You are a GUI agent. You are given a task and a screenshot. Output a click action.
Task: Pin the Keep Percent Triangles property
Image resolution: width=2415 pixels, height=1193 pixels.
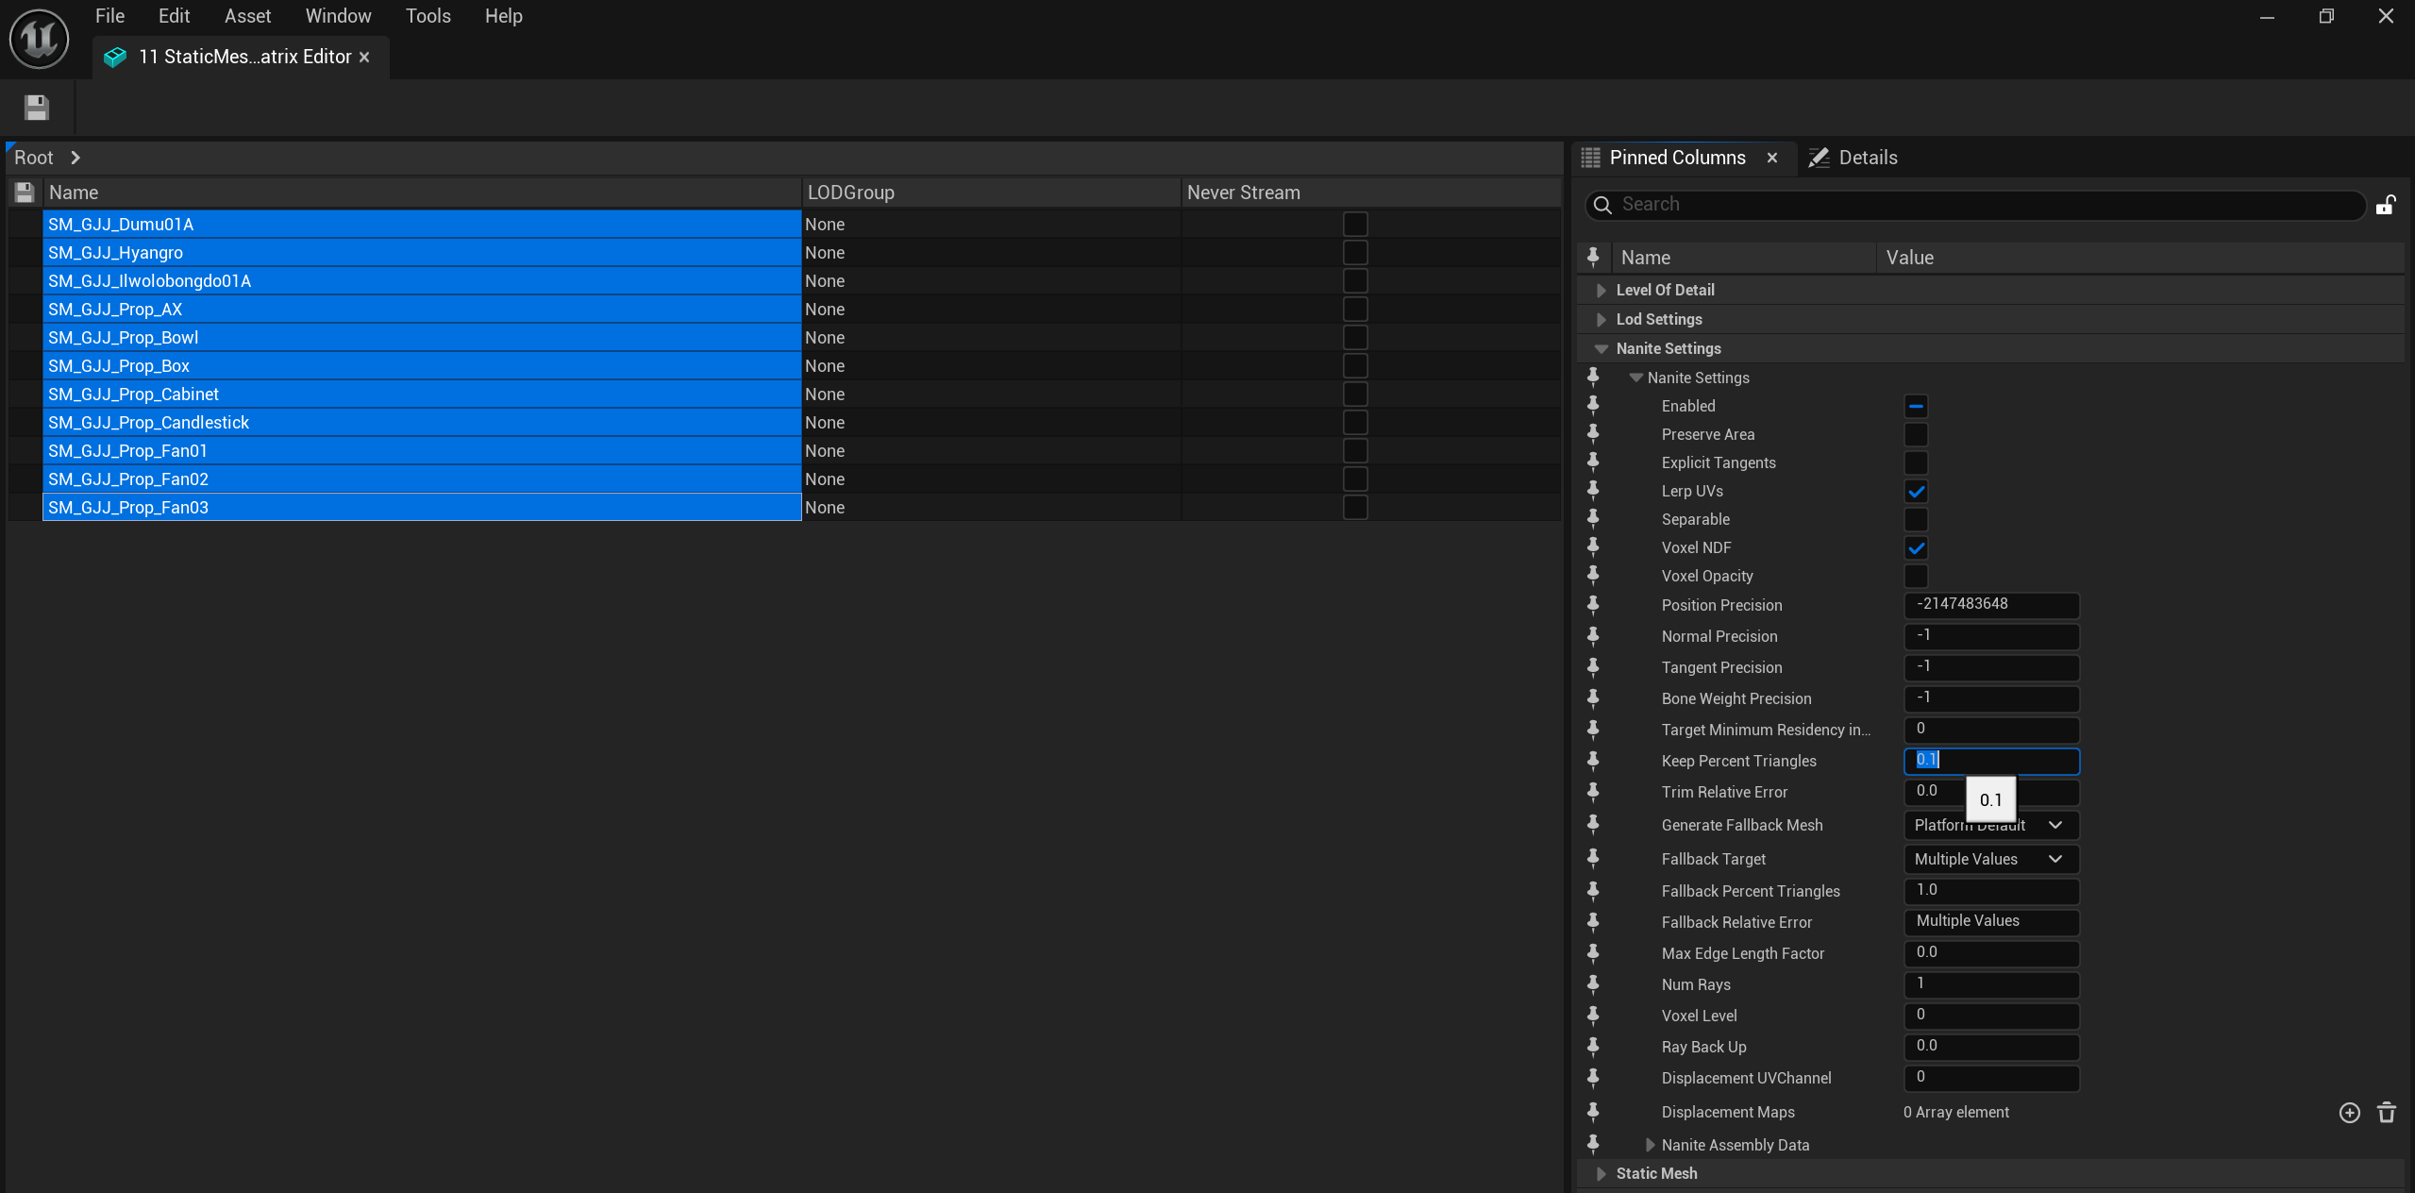pos(1593,761)
